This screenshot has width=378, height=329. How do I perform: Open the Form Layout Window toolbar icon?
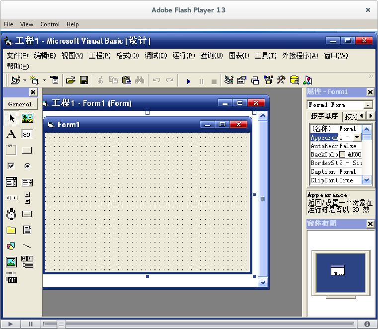point(255,80)
